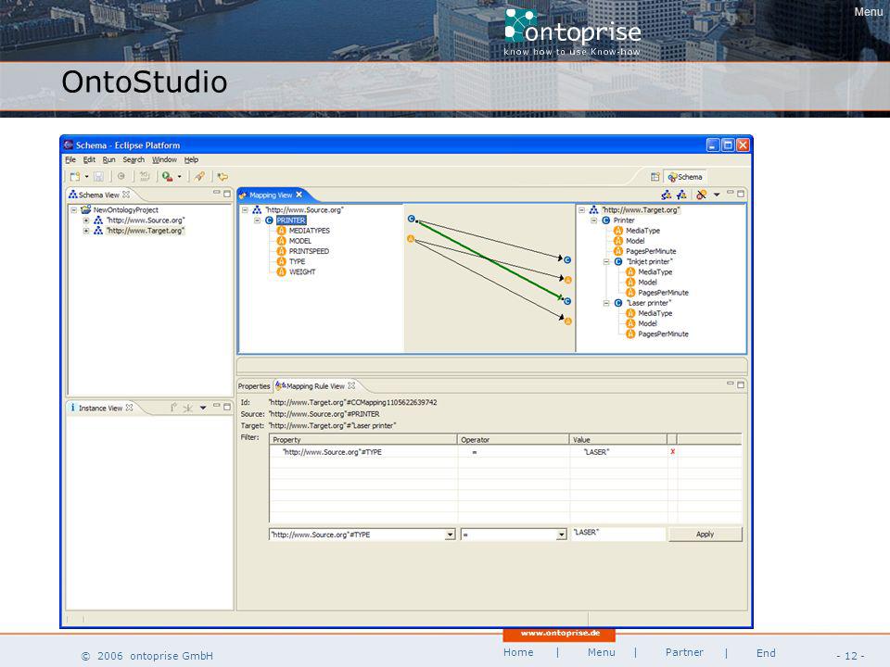Select the PRINTER concept icon in source
Image resolution: width=890 pixels, height=667 pixels.
click(269, 220)
